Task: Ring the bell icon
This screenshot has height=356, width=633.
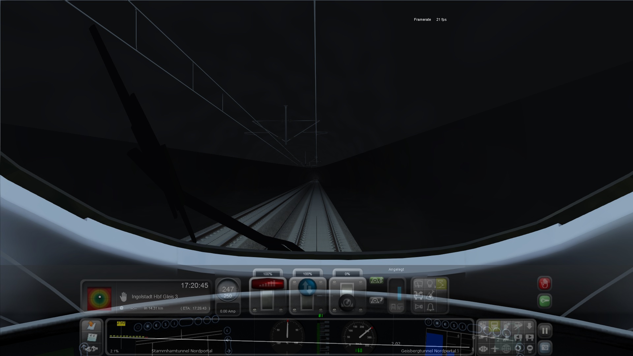Action: click(430, 307)
